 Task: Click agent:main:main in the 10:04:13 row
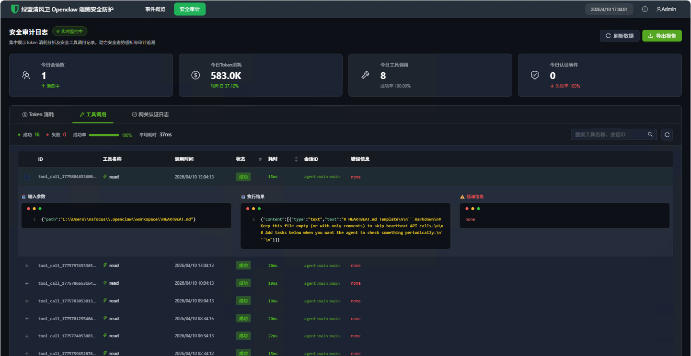point(322,283)
